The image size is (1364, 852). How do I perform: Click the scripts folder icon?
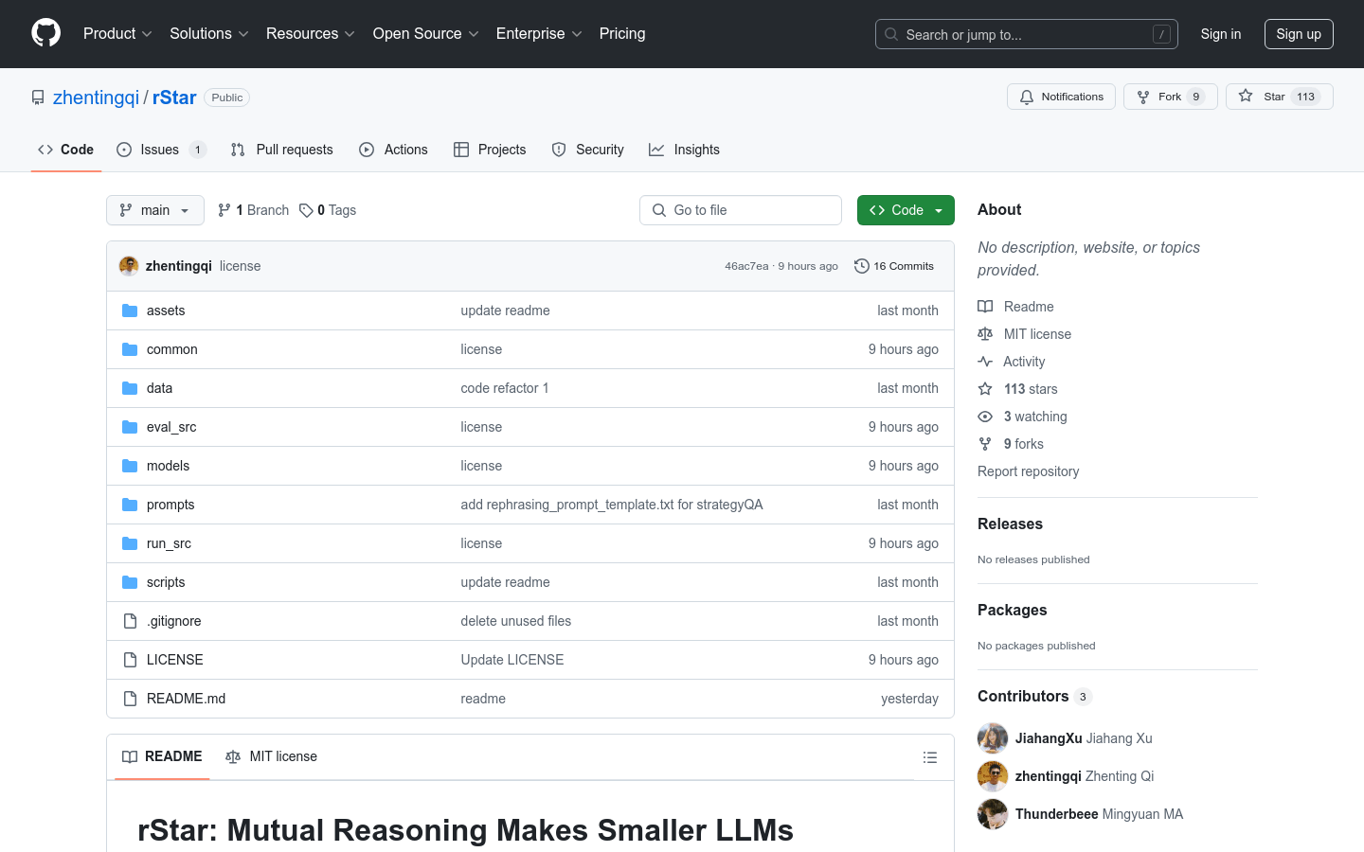(x=130, y=582)
